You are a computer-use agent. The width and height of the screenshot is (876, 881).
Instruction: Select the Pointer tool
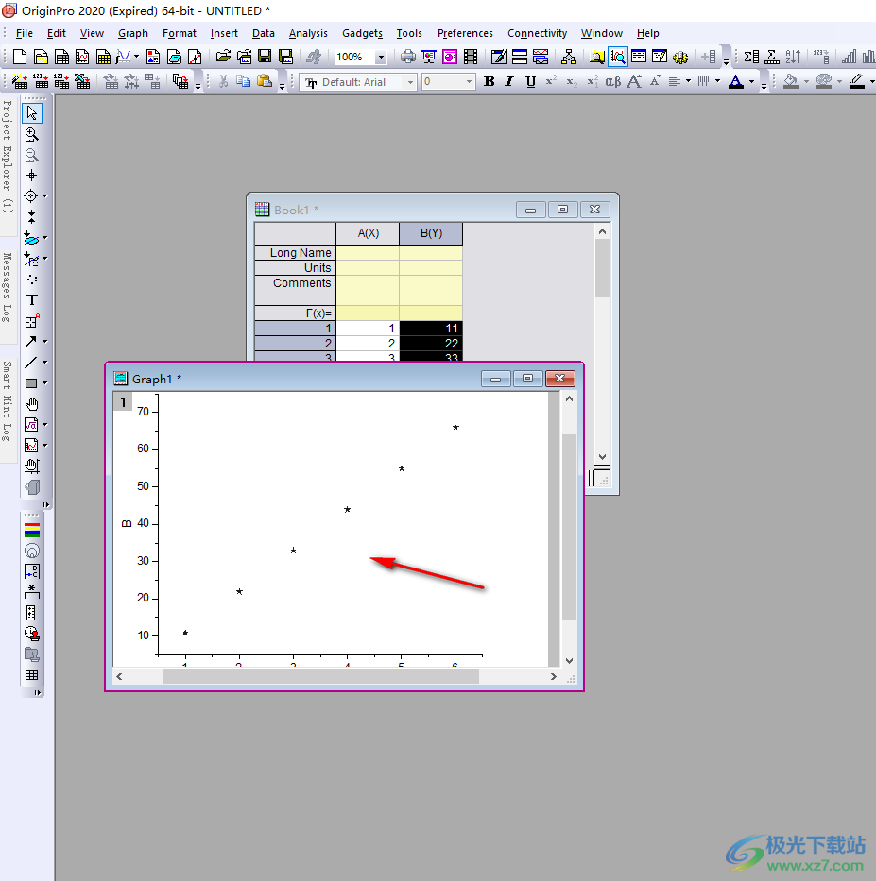tap(31, 114)
